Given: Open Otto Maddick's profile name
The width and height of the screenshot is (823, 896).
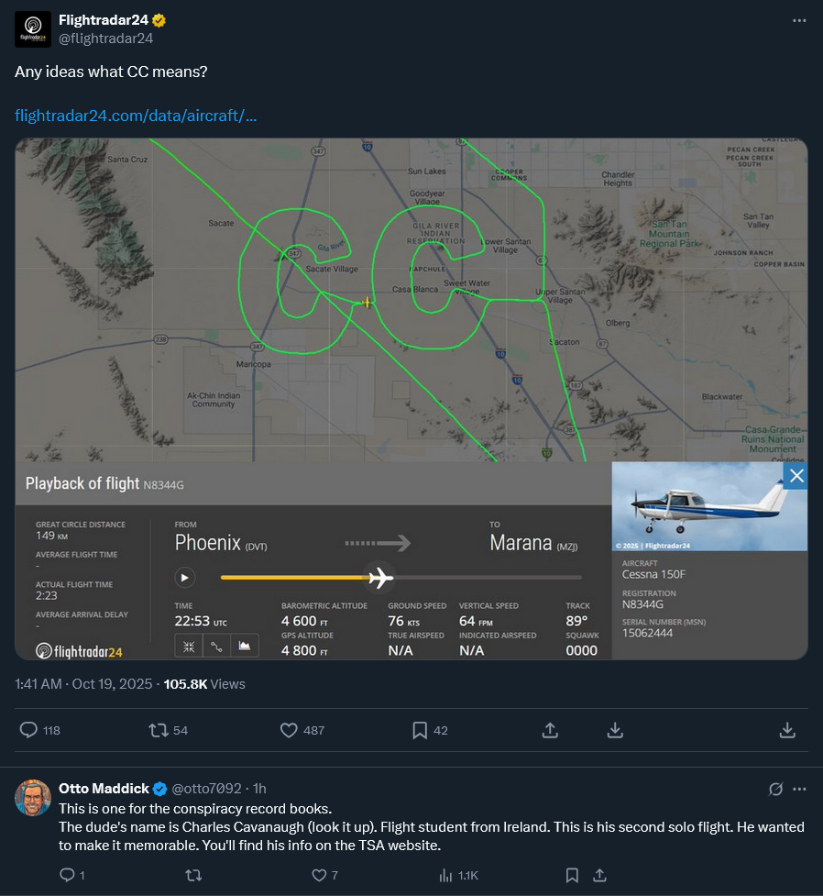Looking at the screenshot, I should [x=104, y=789].
